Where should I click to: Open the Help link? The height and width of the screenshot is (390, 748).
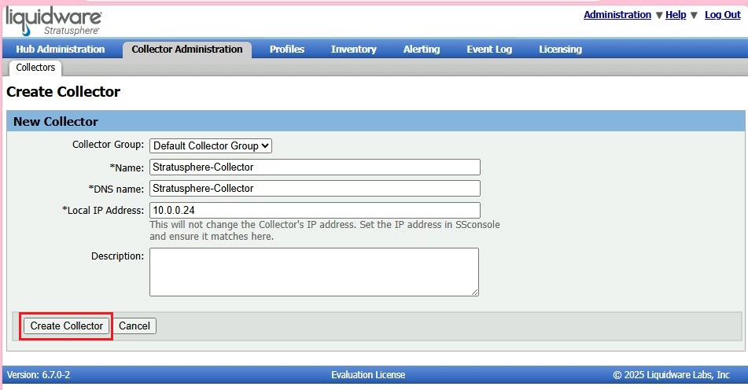tap(676, 15)
